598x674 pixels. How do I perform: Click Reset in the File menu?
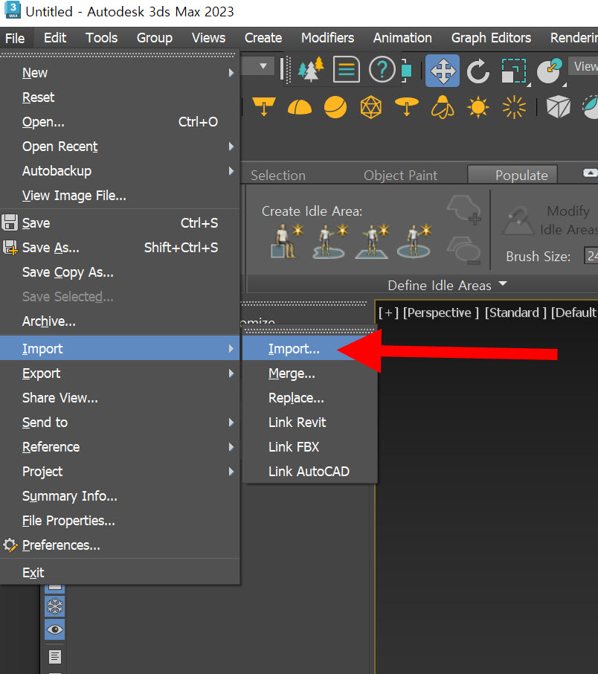pos(120,97)
